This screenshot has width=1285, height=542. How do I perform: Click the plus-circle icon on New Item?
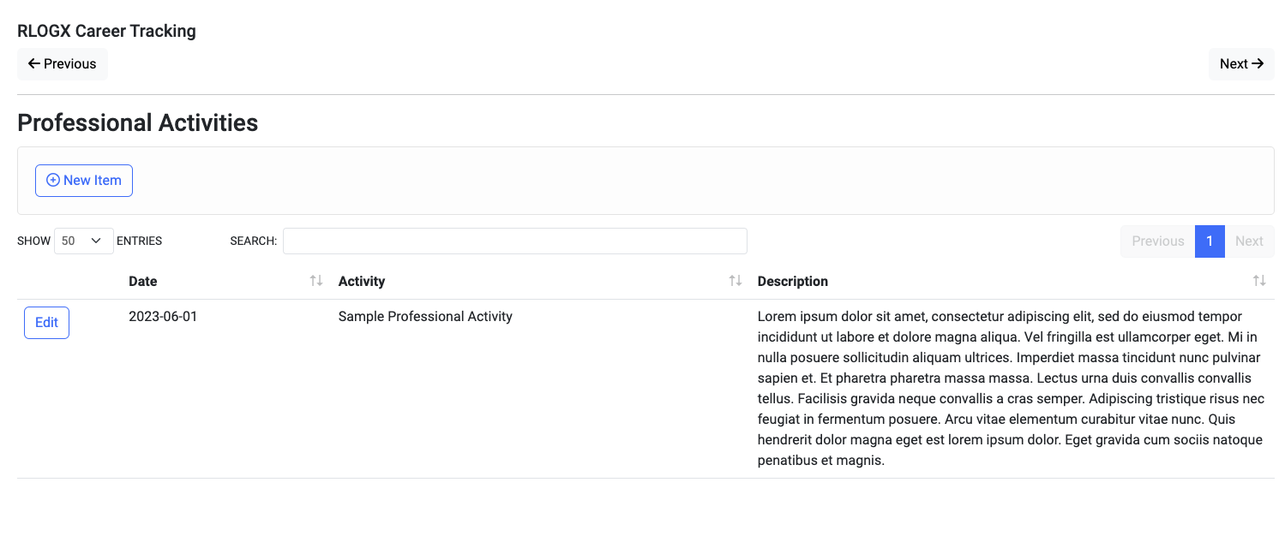point(53,181)
